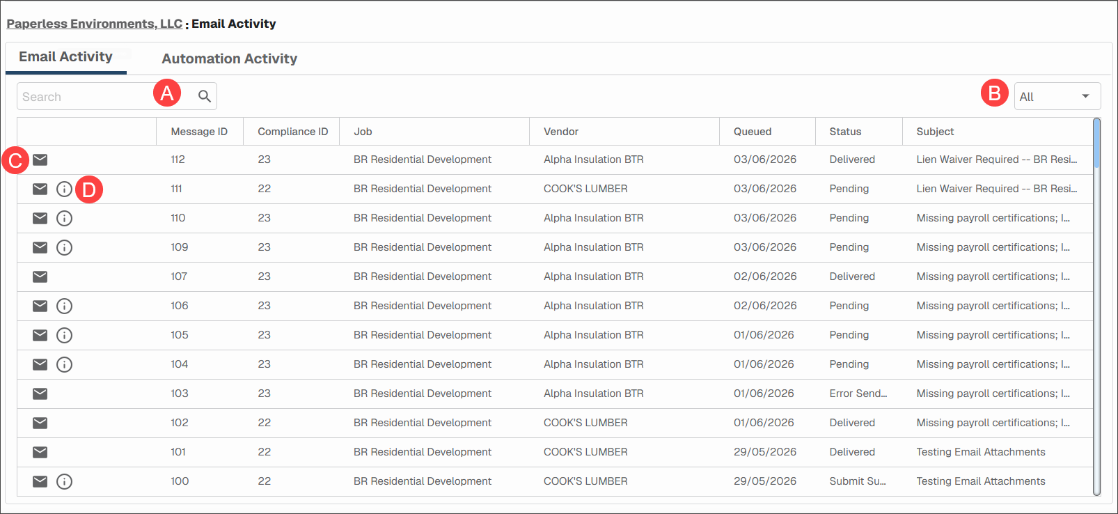Screen dimensions: 1118x514
Task: Open envelope icon for message 103
Action: 40,394
